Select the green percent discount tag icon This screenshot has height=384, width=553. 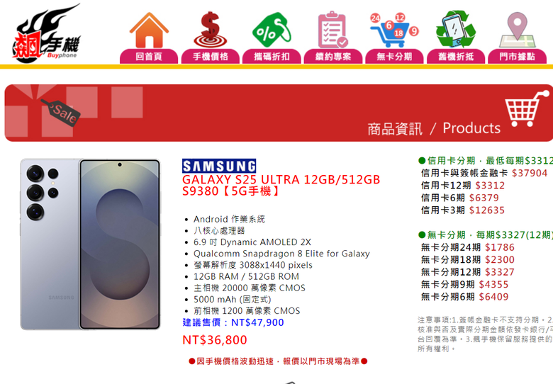tap(272, 30)
